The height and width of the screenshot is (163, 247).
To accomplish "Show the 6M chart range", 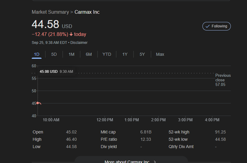I will pyautogui.click(x=89, y=54).
